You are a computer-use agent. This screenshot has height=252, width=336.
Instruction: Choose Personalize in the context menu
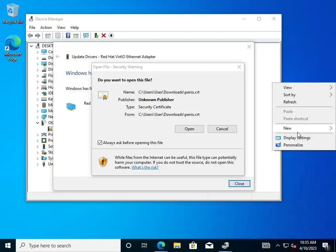coord(304,145)
